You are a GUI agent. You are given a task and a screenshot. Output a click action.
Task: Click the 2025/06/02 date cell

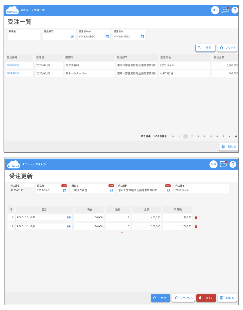(x=49, y=74)
